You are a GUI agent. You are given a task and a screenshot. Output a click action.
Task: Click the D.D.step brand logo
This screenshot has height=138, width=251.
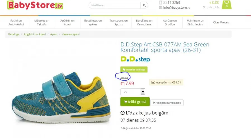tap(136, 59)
